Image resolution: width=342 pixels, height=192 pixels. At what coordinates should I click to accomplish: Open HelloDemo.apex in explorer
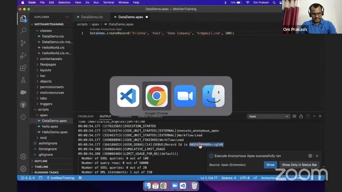pos(55,132)
